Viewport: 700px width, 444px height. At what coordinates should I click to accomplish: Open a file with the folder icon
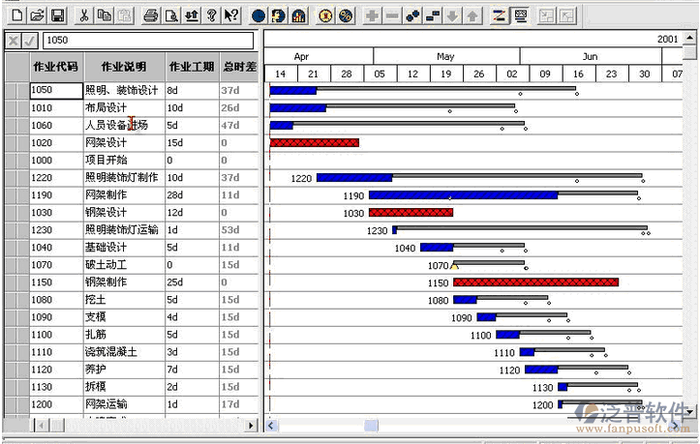[37, 15]
